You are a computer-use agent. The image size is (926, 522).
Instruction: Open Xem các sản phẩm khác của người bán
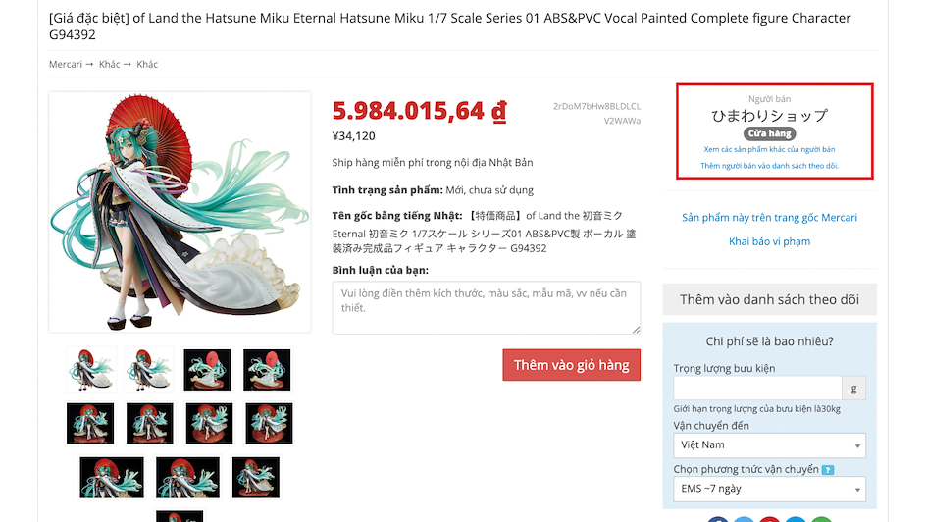(769, 149)
